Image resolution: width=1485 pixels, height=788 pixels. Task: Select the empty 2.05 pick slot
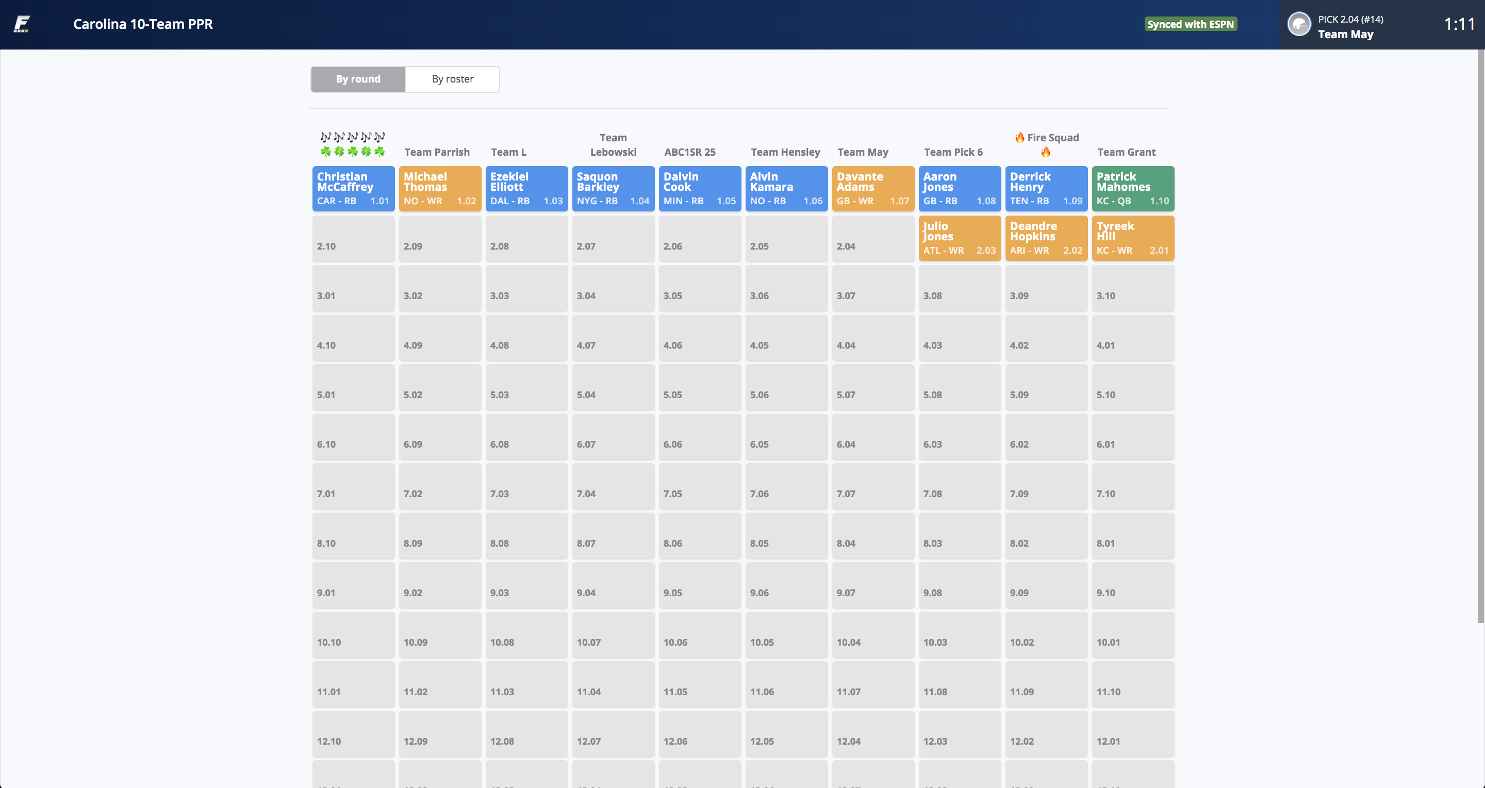(786, 238)
